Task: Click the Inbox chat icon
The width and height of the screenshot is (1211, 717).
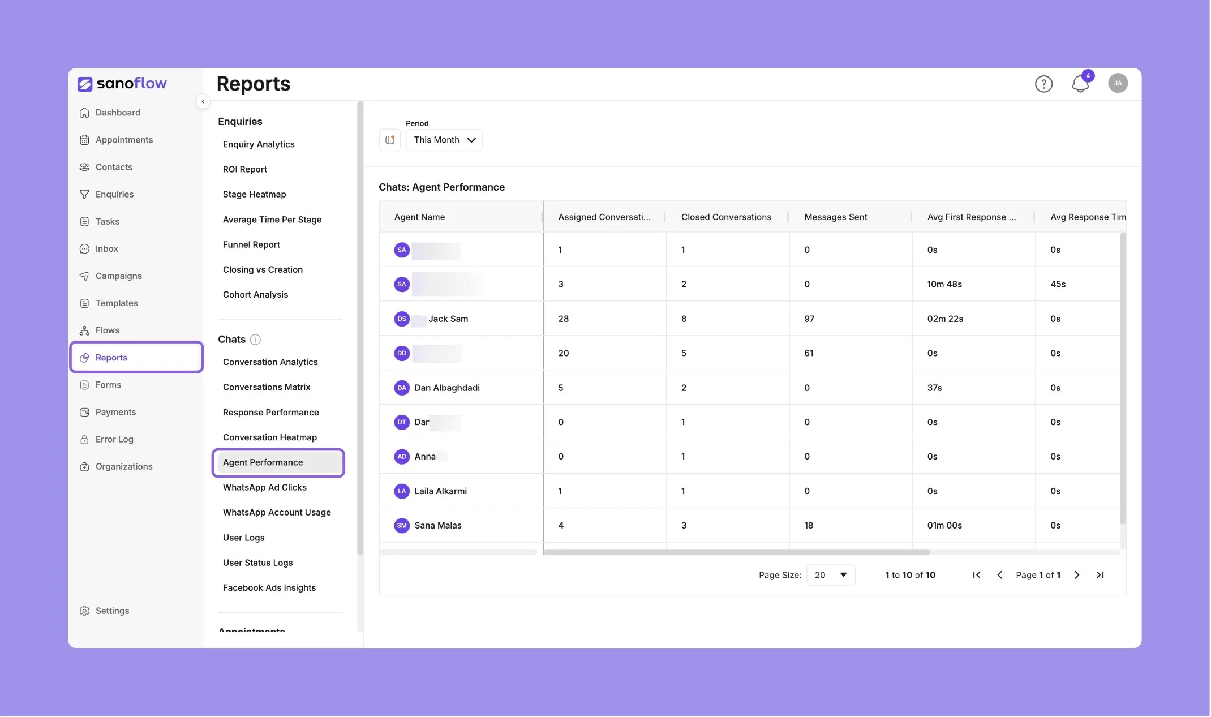Action: click(x=85, y=248)
